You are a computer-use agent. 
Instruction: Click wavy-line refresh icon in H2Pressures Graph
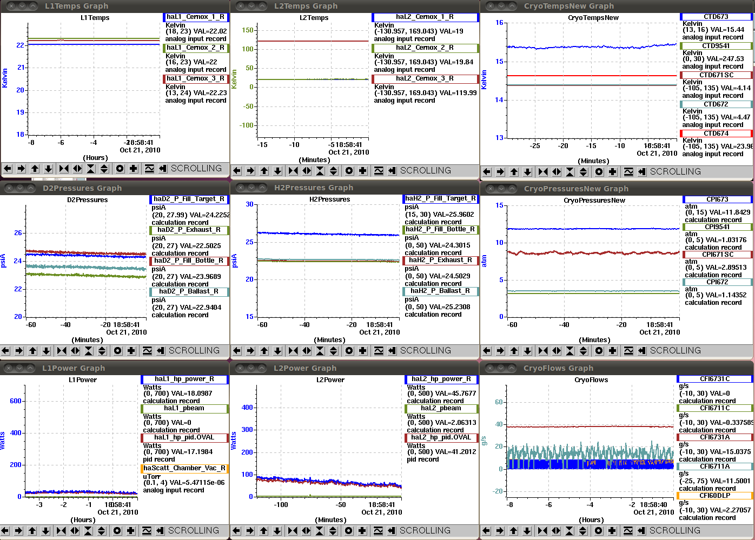click(379, 351)
